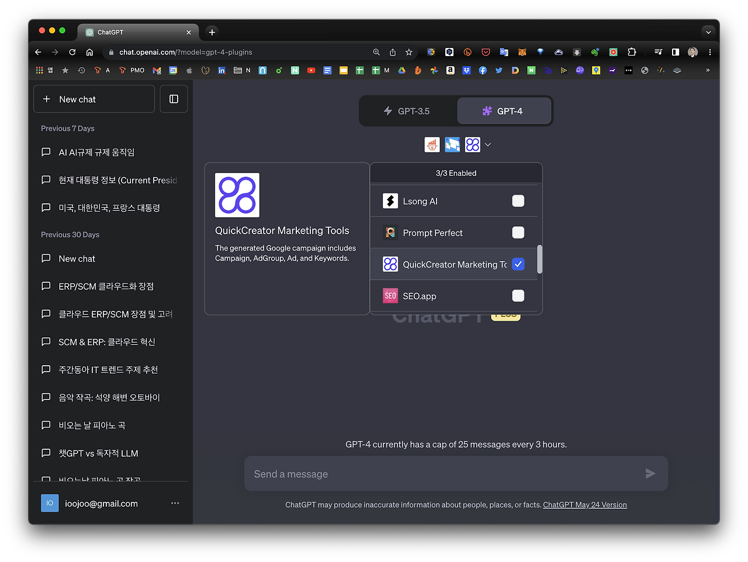Select the GPT-4 model tab
The height and width of the screenshot is (562, 748).
tap(504, 111)
